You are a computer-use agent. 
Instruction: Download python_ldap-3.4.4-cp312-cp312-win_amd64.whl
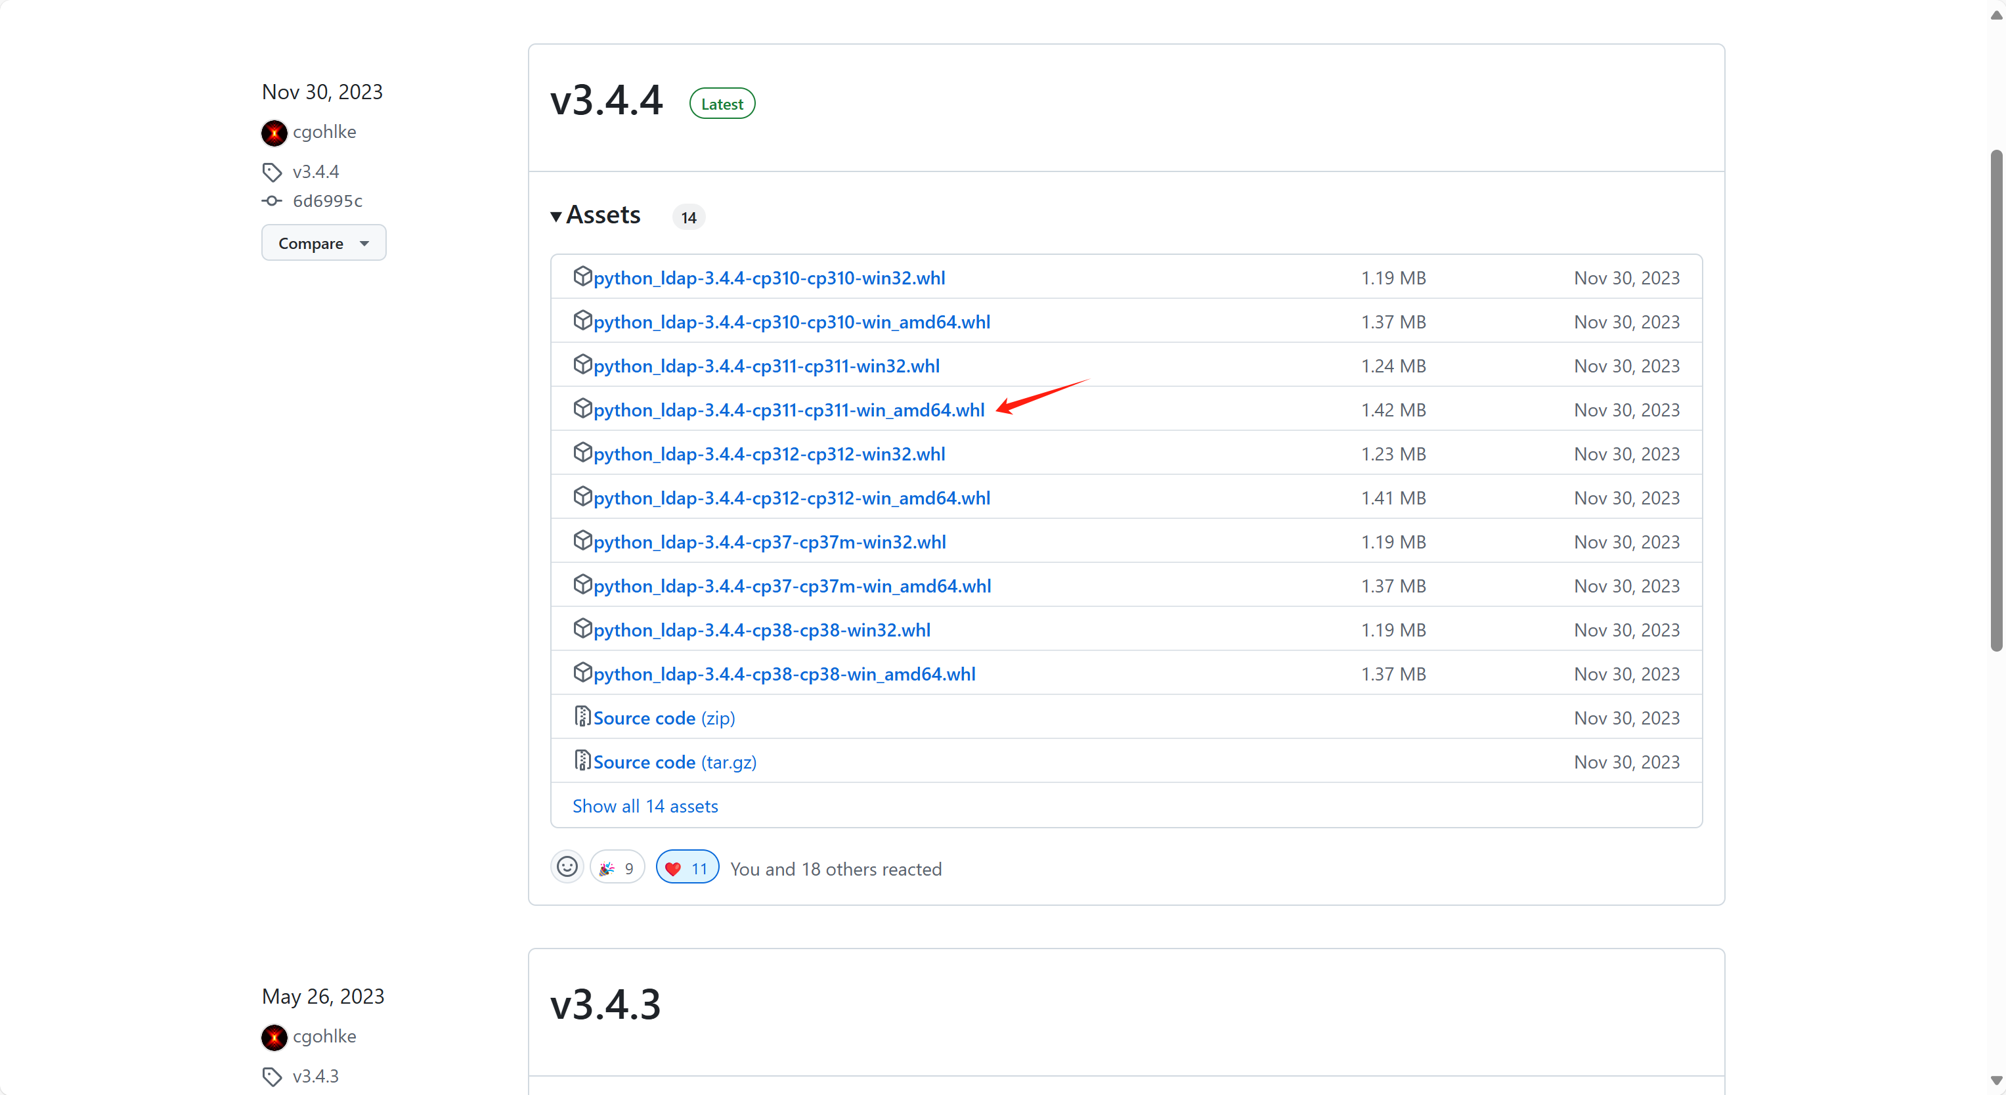click(x=792, y=498)
